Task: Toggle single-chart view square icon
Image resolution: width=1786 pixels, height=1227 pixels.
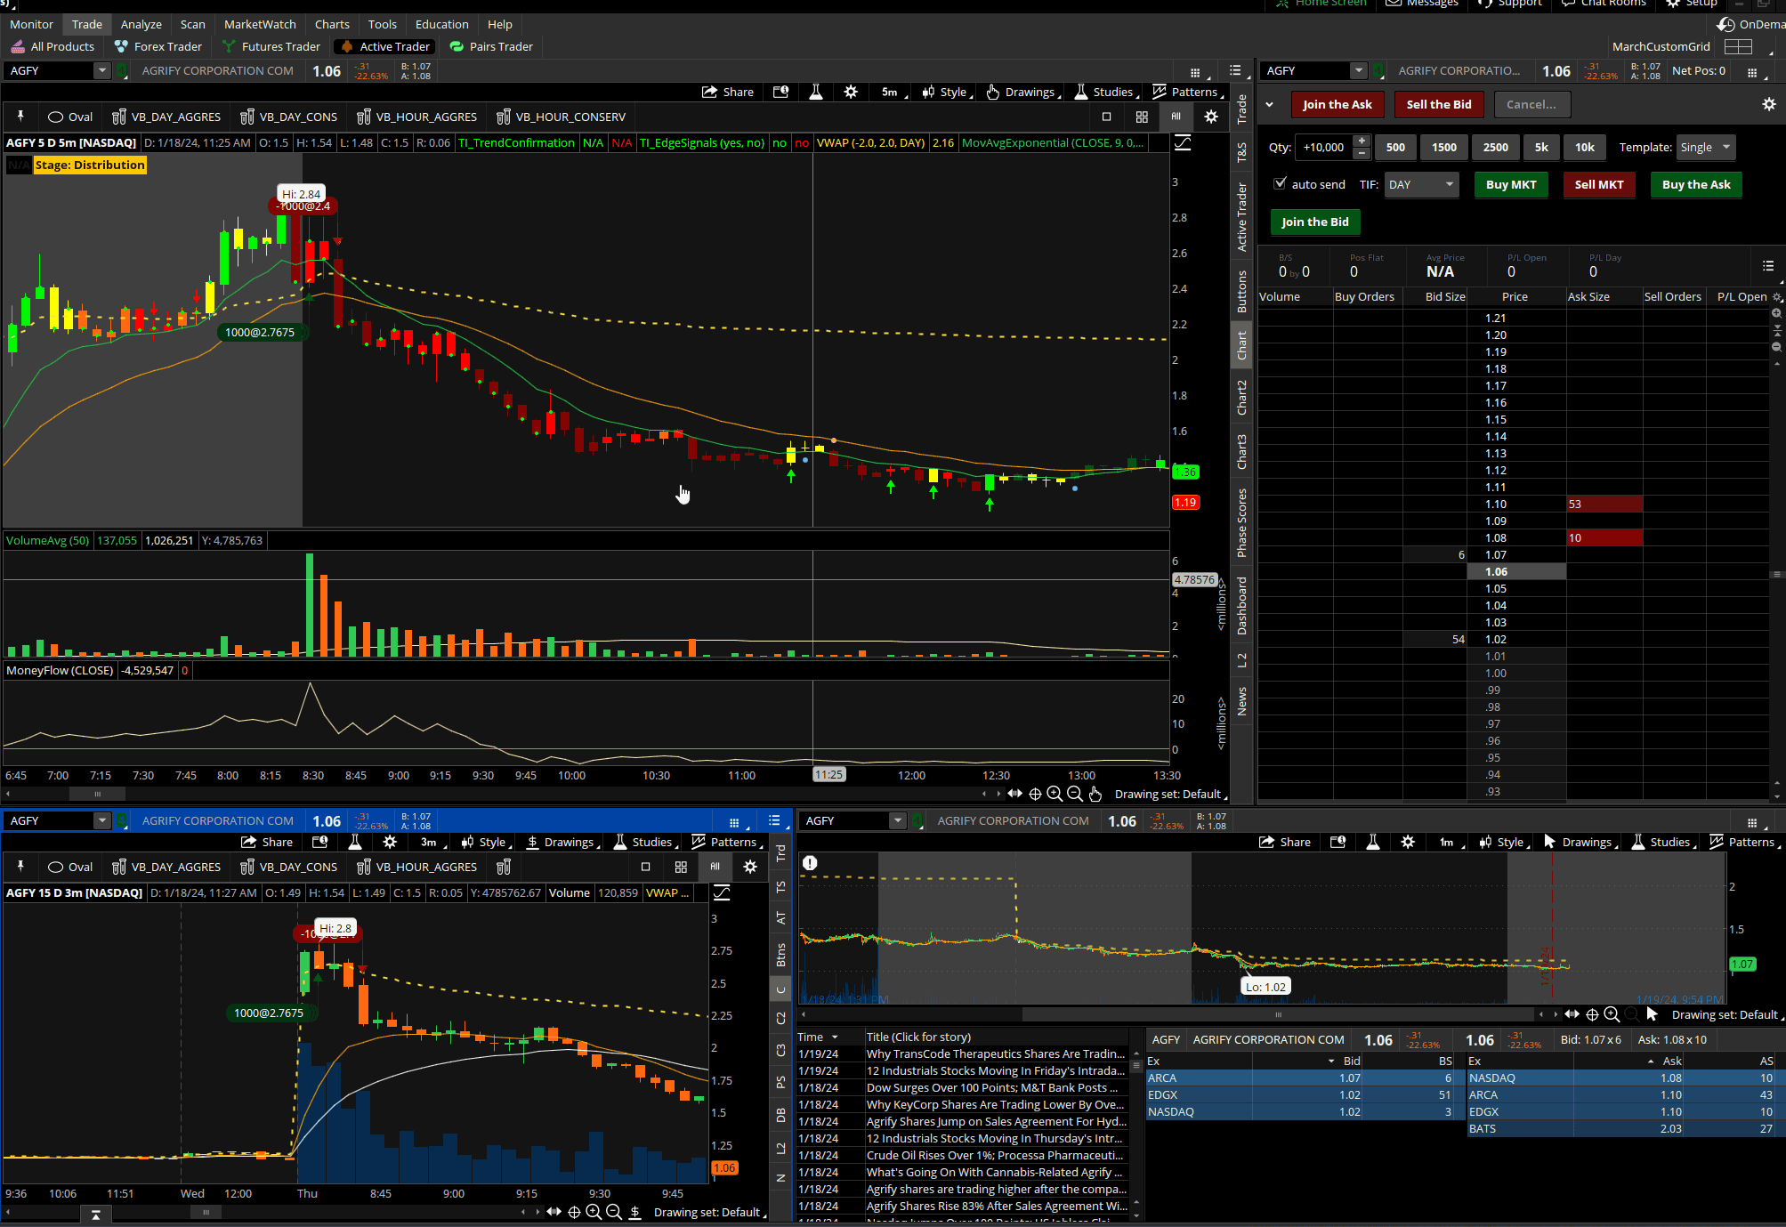Action: tap(1106, 117)
